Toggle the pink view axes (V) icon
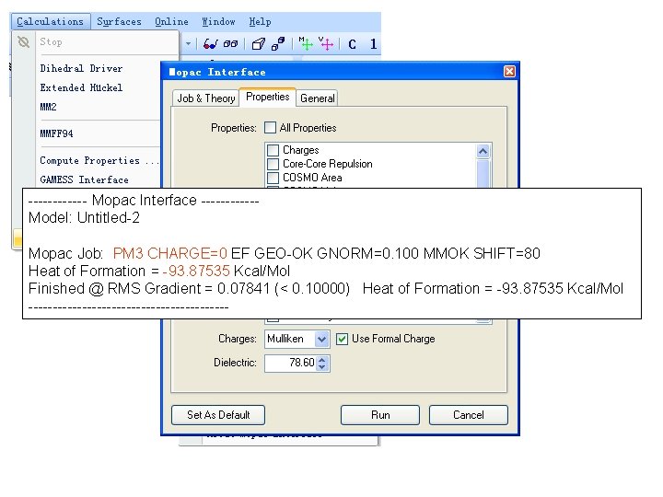The height and width of the screenshot is (497, 663). click(x=326, y=43)
